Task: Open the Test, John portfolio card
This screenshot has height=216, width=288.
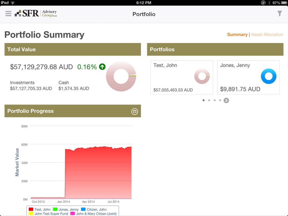Action: (x=181, y=77)
